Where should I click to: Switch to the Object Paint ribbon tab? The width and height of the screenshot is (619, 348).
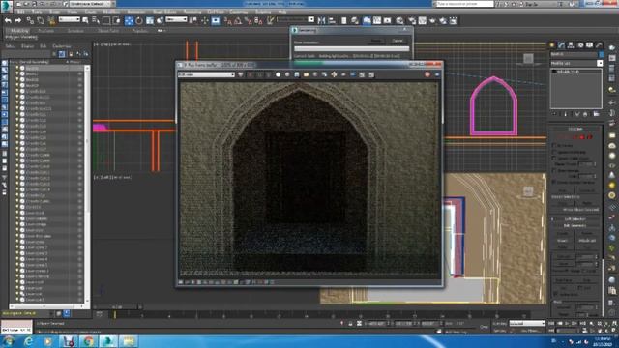[108, 31]
